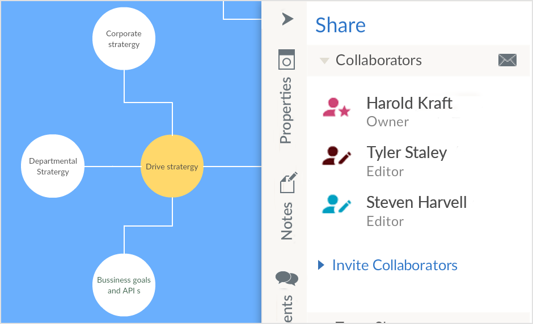Select the Business goals and APIs node
The image size is (533, 324).
pyautogui.click(x=124, y=285)
